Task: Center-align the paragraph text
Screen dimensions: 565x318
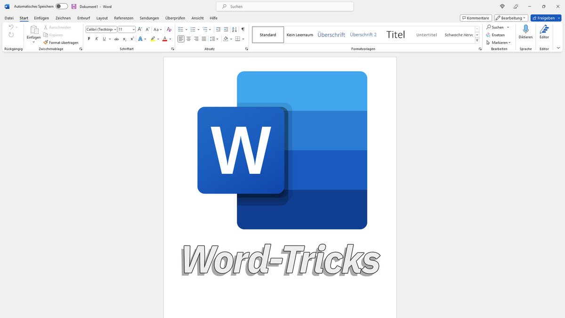Action: click(188, 39)
